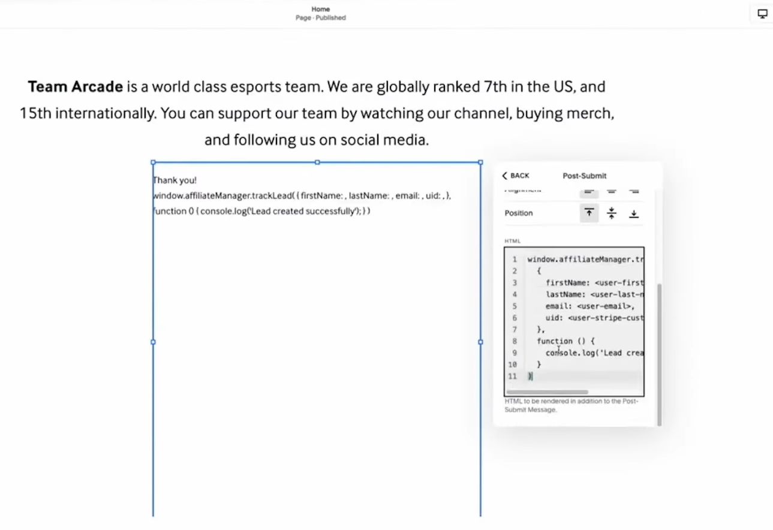The image size is (773, 530).
Task: Go back using the BACK chevron button
Action: (x=516, y=176)
